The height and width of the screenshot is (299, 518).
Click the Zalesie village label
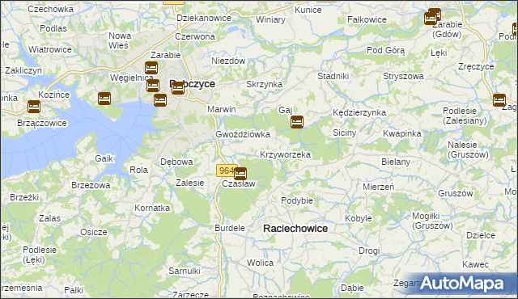point(189,183)
